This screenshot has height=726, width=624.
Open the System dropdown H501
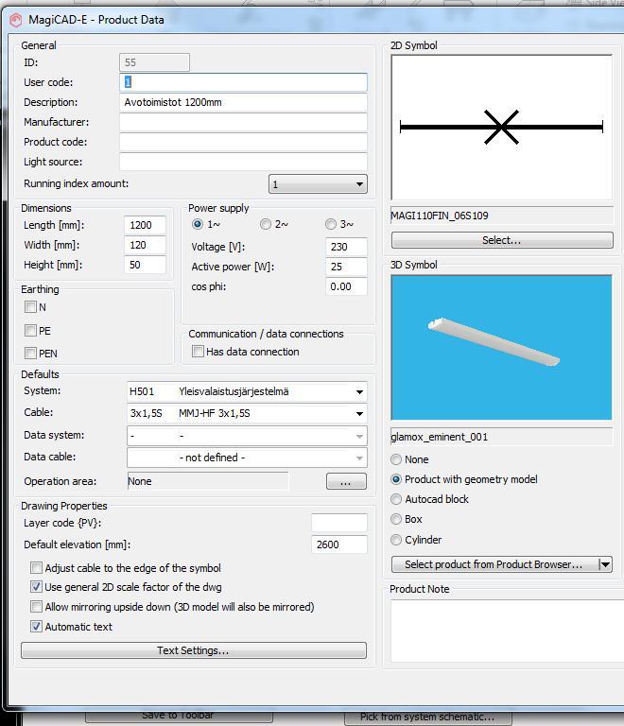click(247, 391)
